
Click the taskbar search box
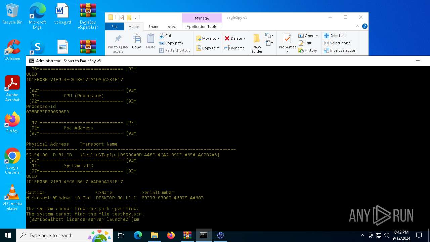[x=65, y=235]
